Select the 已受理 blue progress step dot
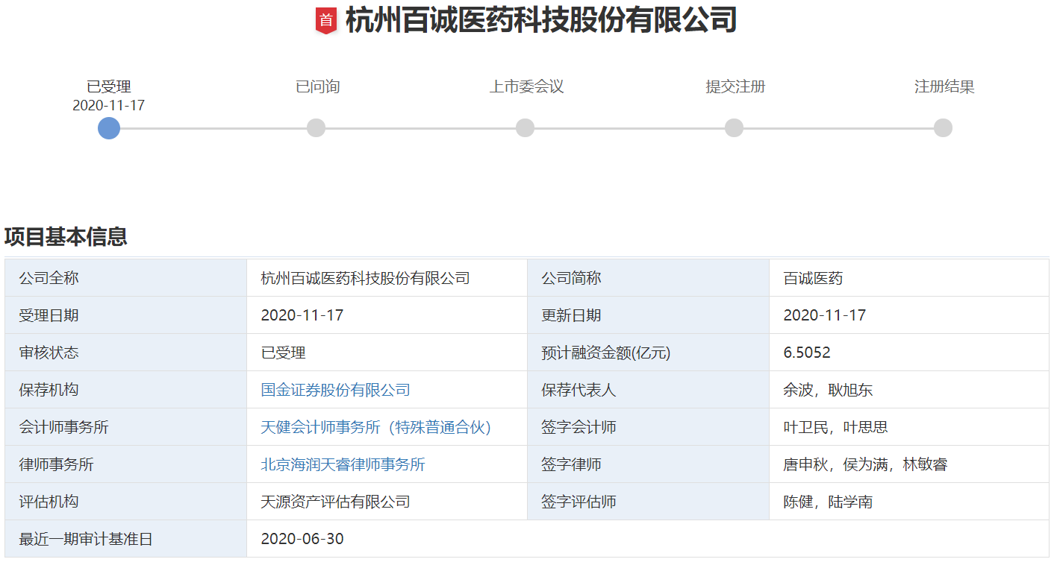The width and height of the screenshot is (1054, 562). click(109, 128)
